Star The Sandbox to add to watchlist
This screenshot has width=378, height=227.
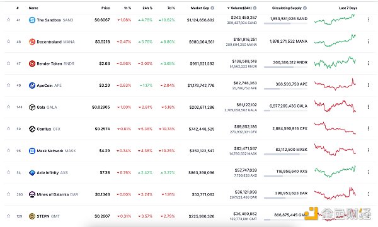(9, 19)
